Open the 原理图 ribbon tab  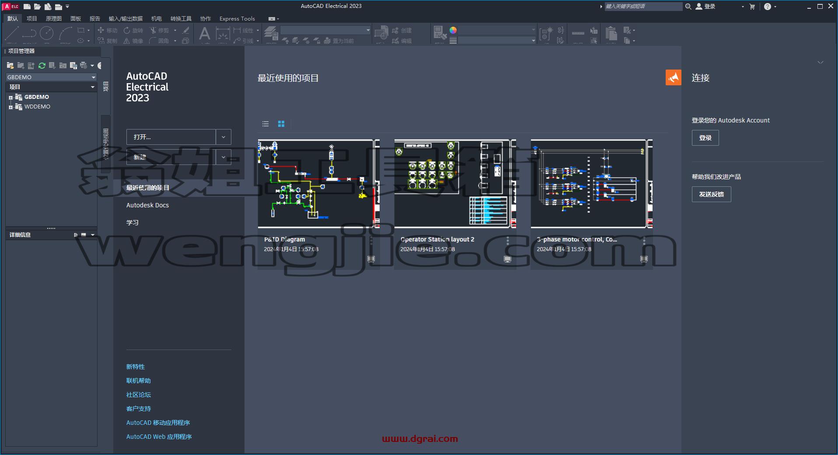pos(54,18)
